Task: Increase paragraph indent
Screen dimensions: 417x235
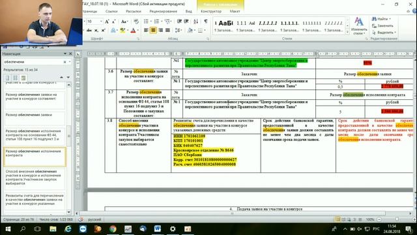Action: [186, 22]
